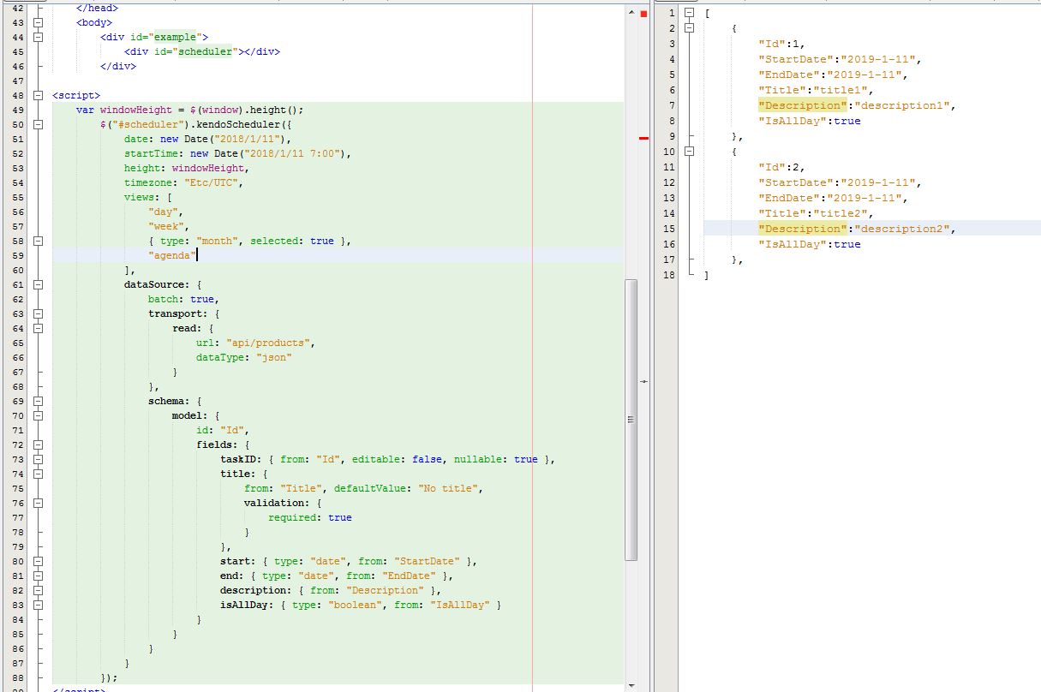Jump to the red error stripe mark
The image size is (1041, 692).
[643, 138]
